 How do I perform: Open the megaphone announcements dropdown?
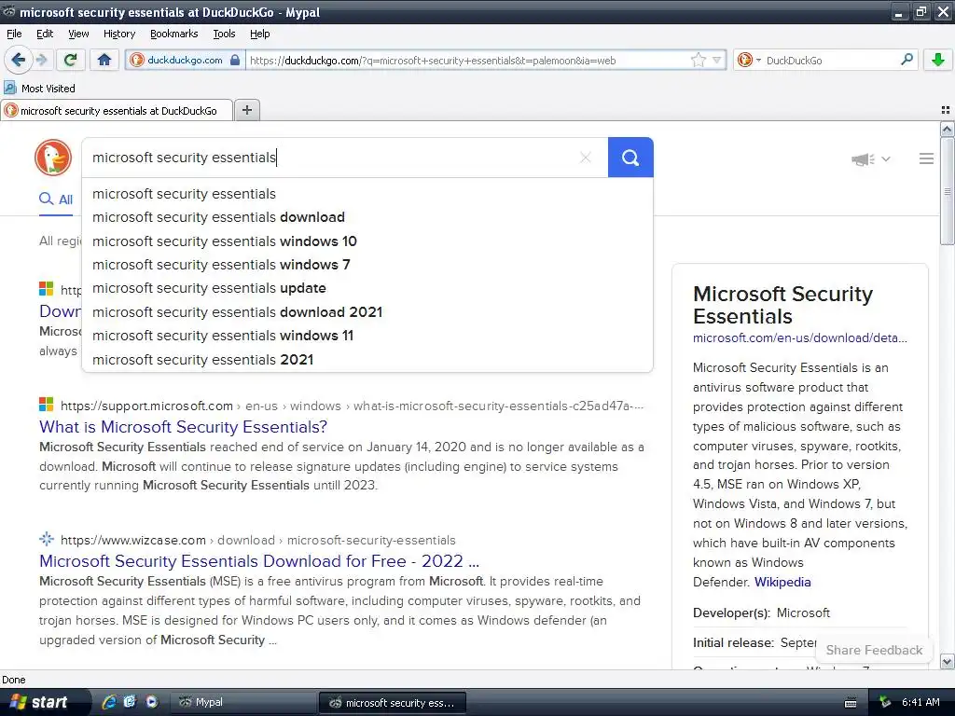pos(870,158)
